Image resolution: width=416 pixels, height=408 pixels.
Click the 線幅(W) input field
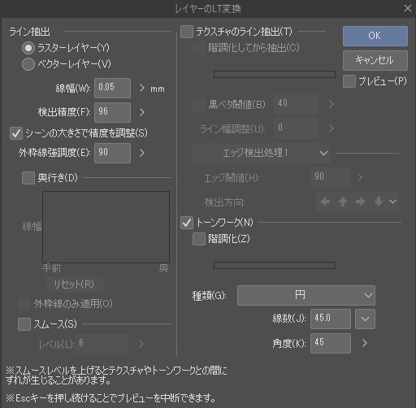[x=112, y=88]
